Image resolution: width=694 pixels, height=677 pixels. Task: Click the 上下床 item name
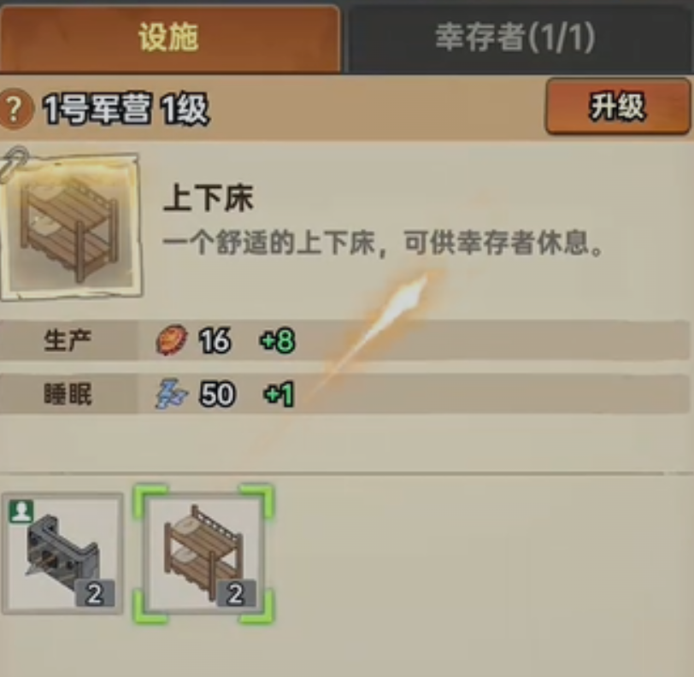208,198
